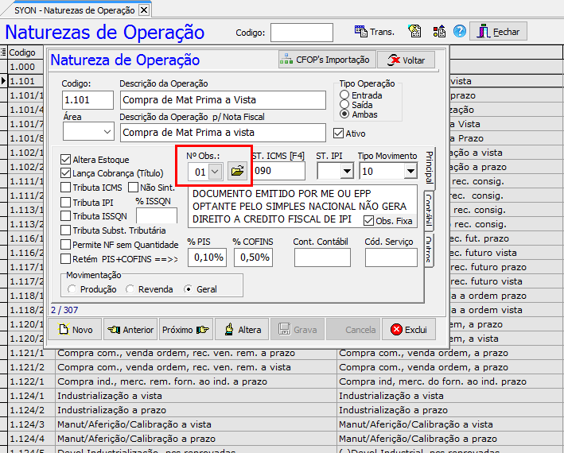Switch to the Principal vertical tab
This screenshot has height=453, width=564.
click(x=429, y=168)
